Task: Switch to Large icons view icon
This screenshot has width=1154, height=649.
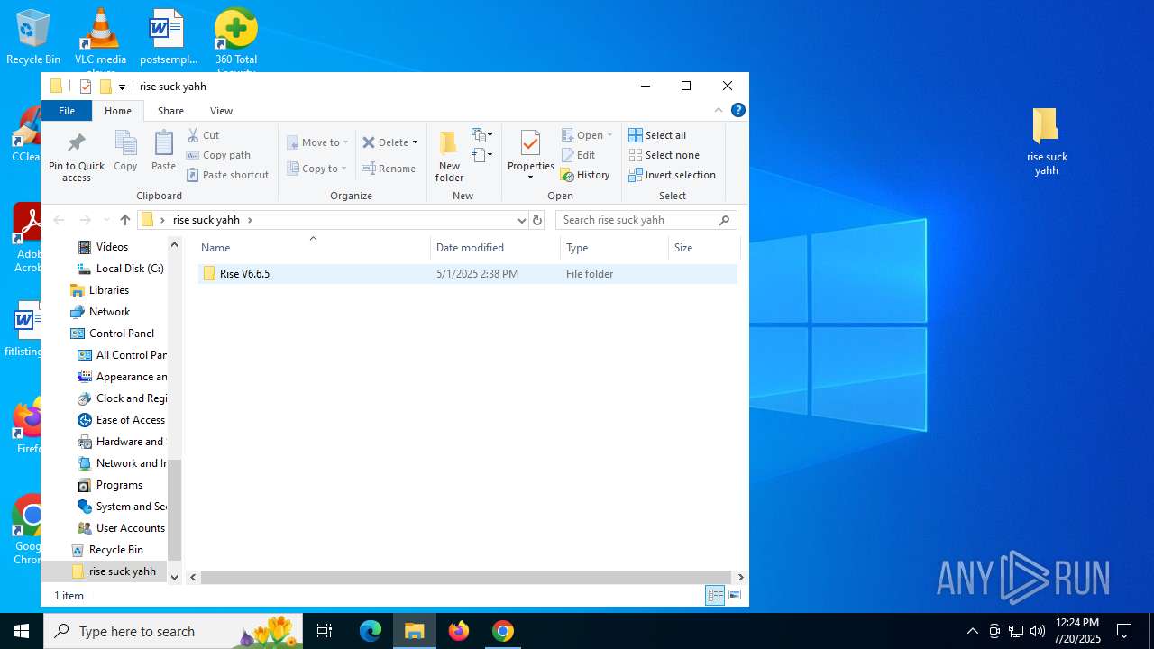Action: (x=735, y=595)
